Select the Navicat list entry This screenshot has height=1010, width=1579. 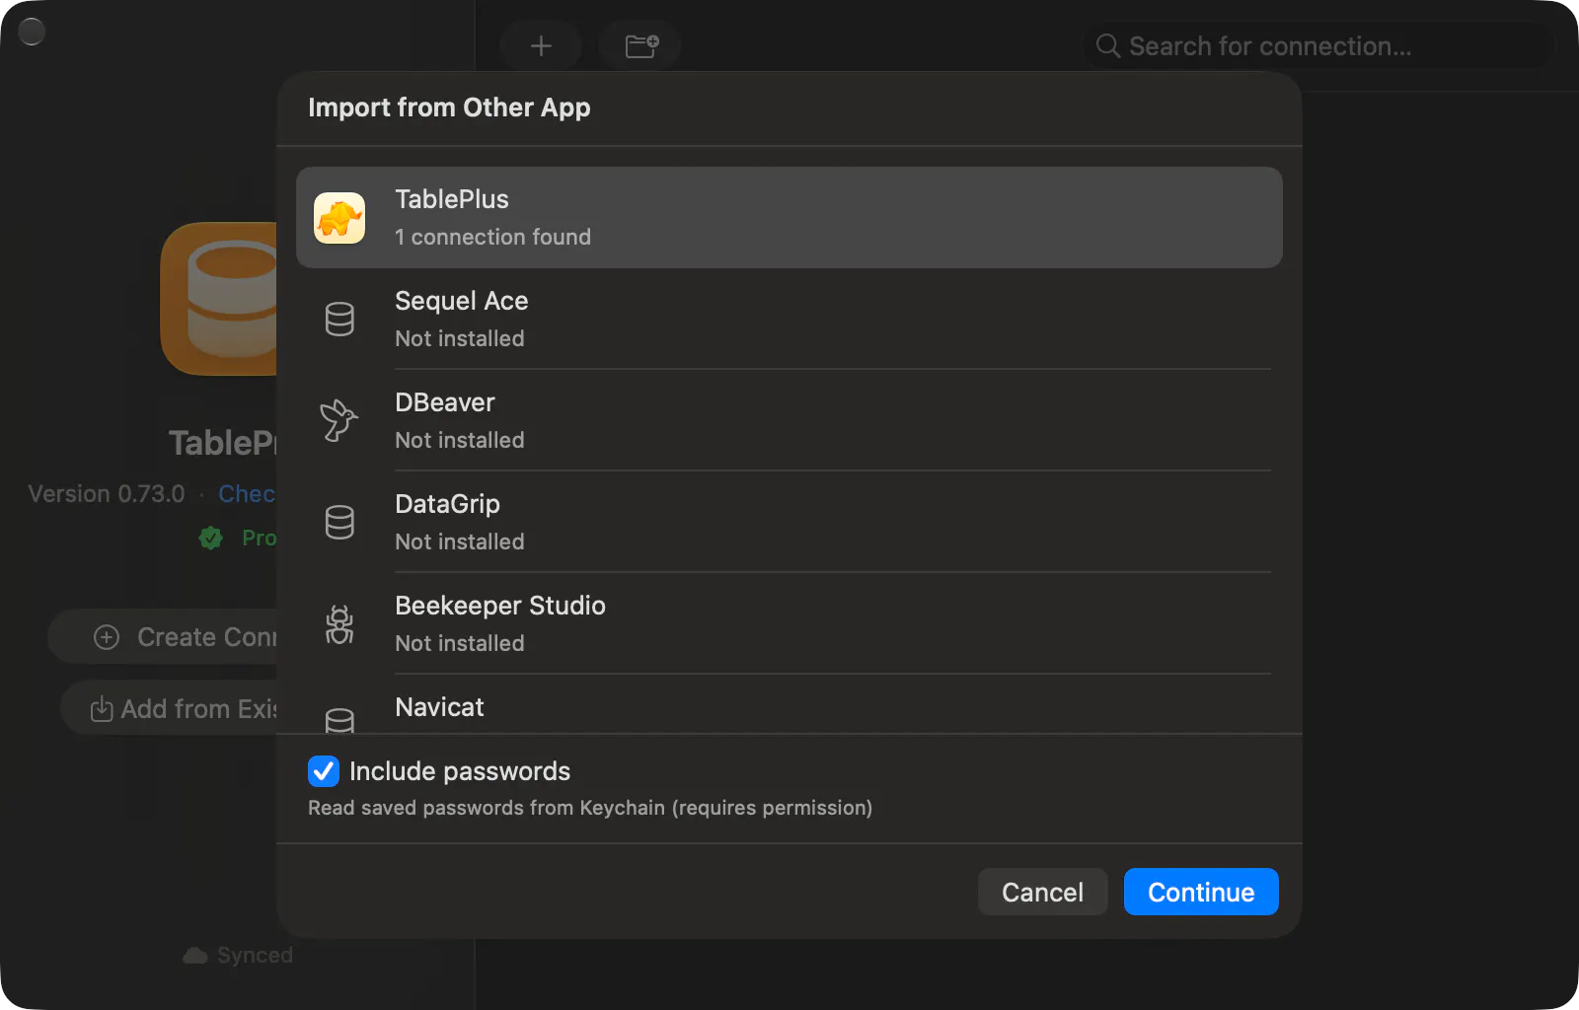(x=789, y=704)
